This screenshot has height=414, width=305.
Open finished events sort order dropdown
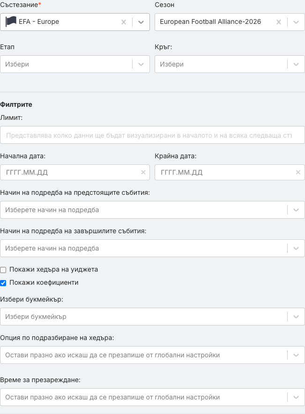[x=152, y=248]
